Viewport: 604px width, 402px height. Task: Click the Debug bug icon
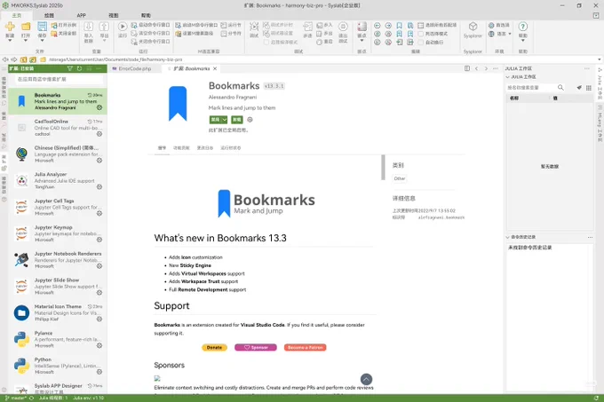pos(254,26)
